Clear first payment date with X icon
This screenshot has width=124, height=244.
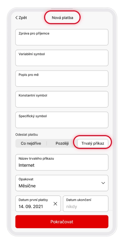click(x=55, y=204)
